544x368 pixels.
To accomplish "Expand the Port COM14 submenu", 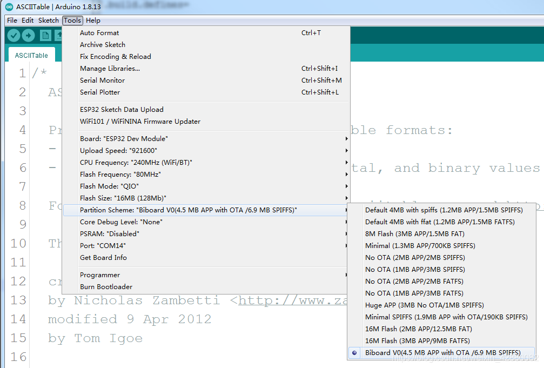I will click(206, 245).
